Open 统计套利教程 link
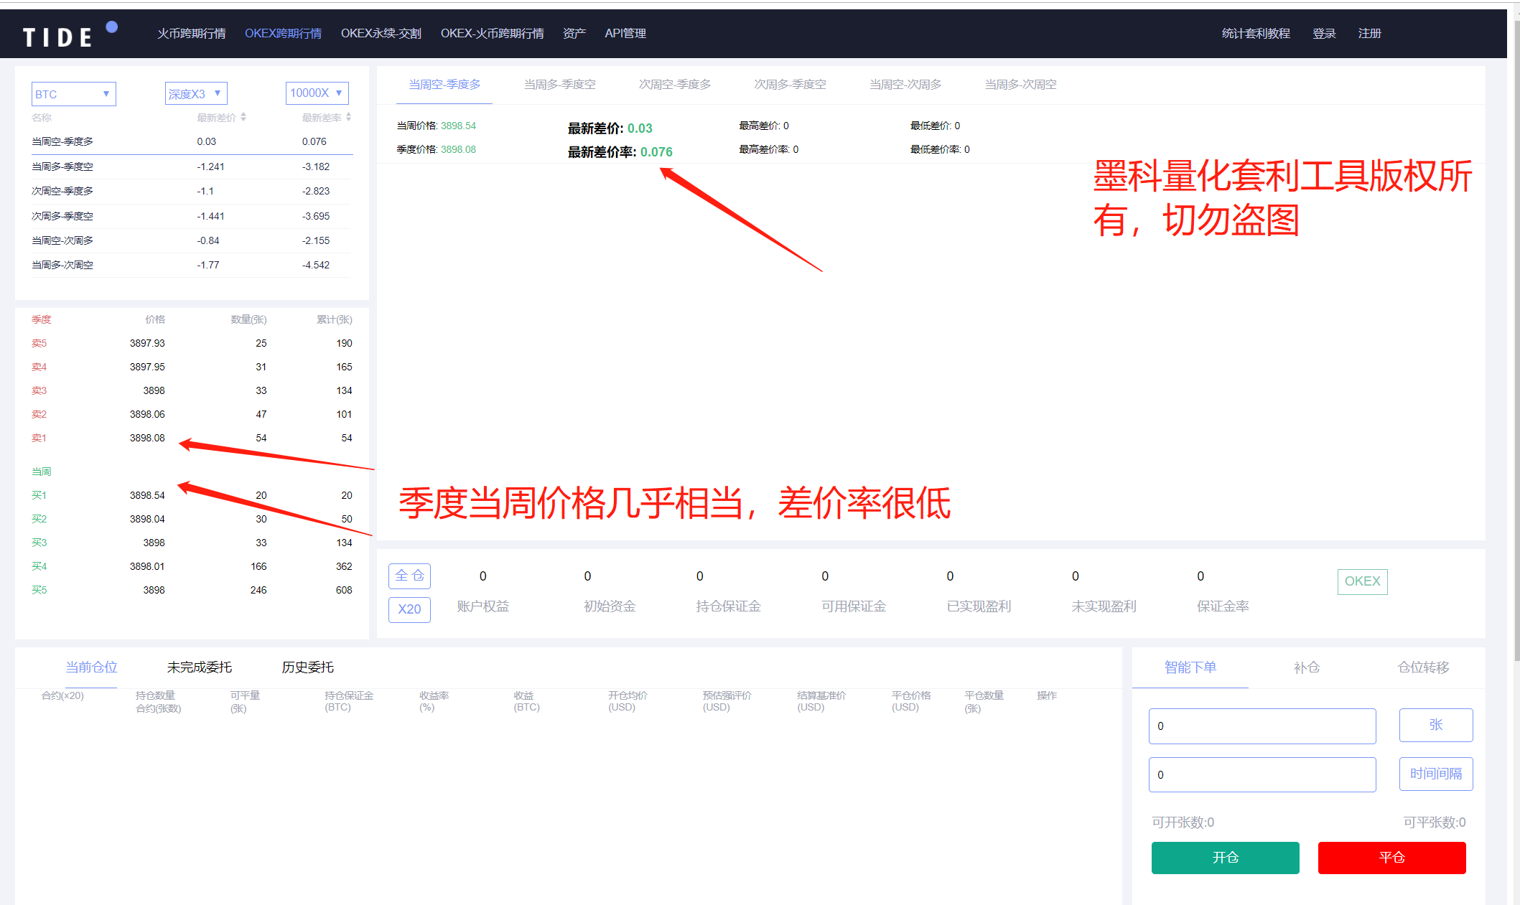 point(1256,34)
